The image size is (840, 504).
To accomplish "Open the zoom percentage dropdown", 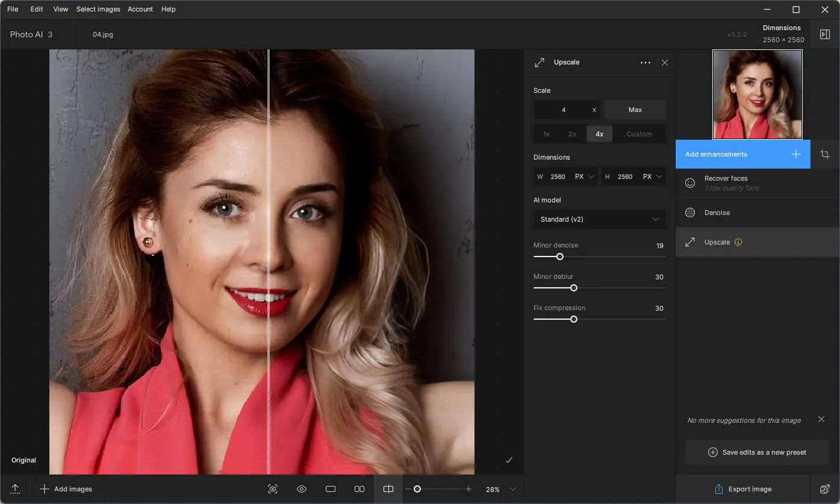I will tap(513, 489).
